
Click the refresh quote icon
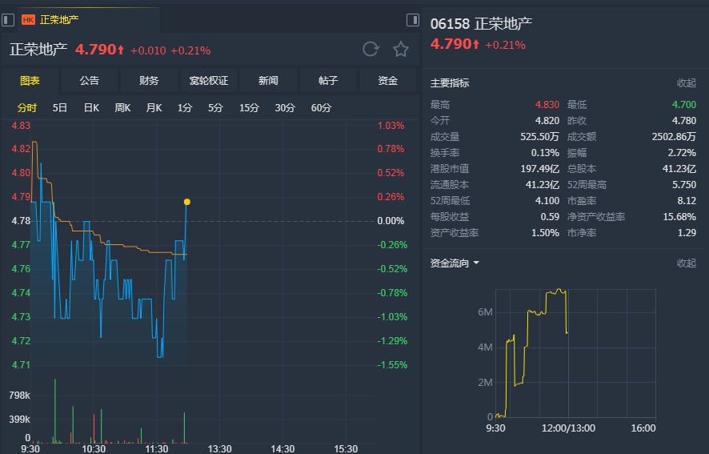click(371, 50)
